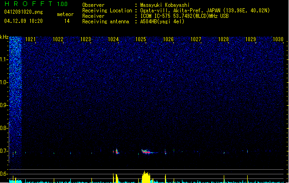Click the date stamp 04.12.09 10:20
The image size is (289, 183).
tap(23, 21)
